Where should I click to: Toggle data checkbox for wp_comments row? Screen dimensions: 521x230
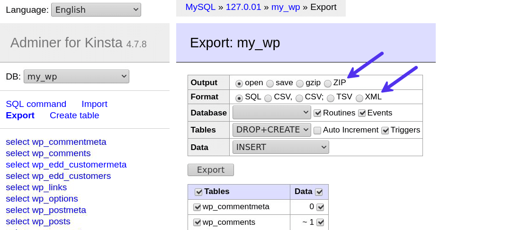click(320, 222)
